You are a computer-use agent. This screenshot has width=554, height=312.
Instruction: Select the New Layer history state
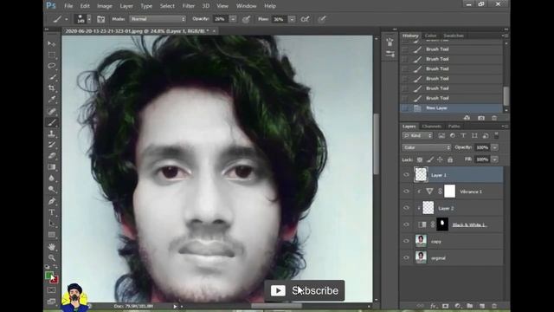(x=451, y=107)
